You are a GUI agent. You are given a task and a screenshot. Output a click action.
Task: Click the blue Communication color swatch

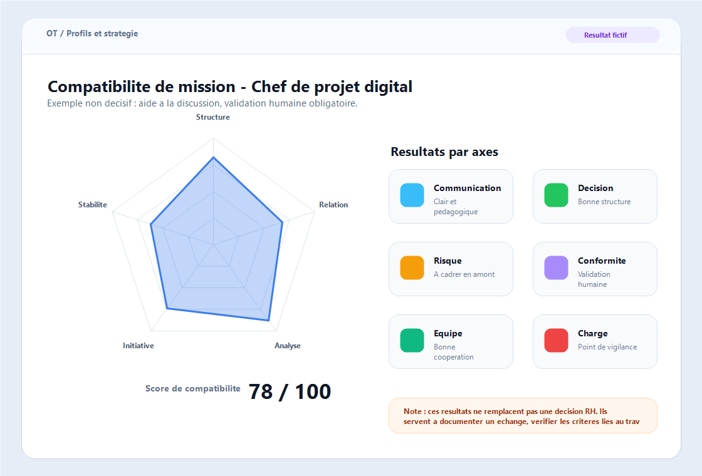[x=412, y=195]
